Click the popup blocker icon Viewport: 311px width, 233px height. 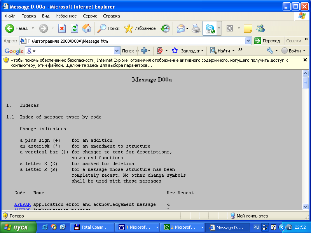(x=160, y=51)
